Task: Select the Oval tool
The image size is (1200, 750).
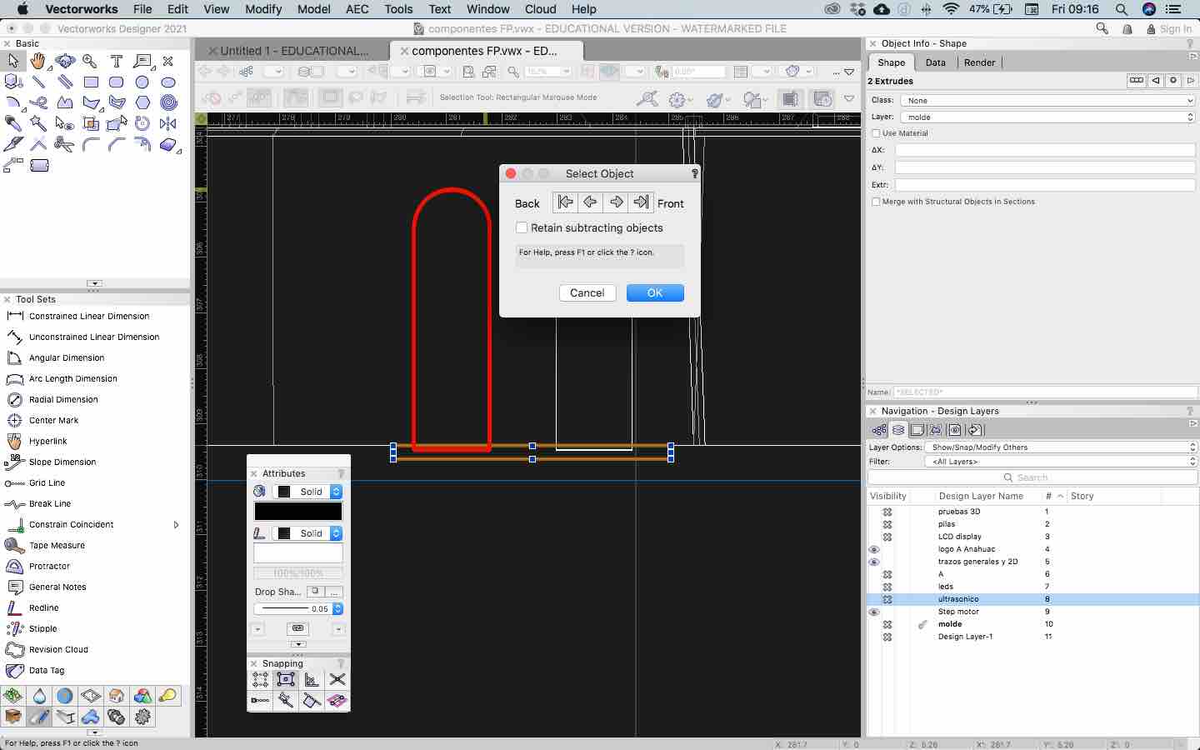Action: (x=168, y=82)
